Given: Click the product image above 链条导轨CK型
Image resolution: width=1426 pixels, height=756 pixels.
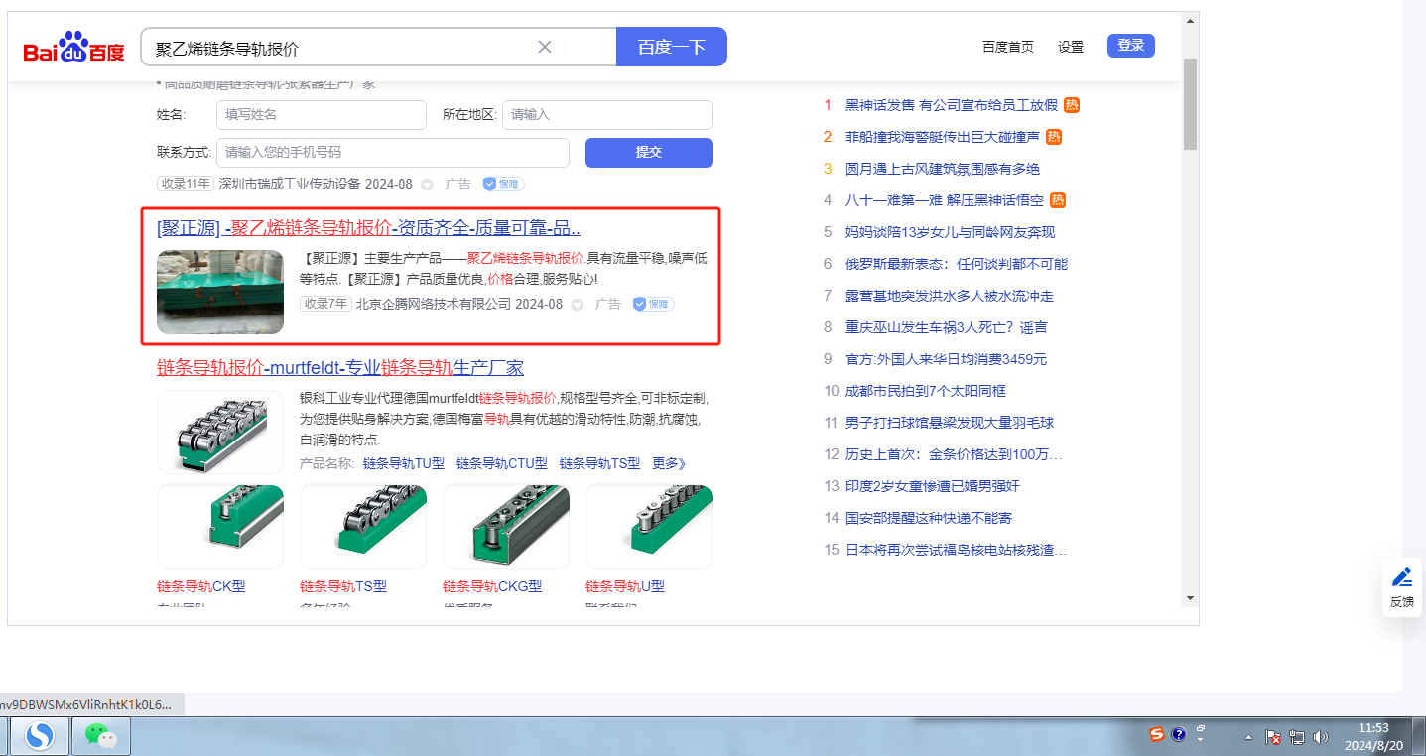Looking at the screenshot, I should [x=220, y=527].
